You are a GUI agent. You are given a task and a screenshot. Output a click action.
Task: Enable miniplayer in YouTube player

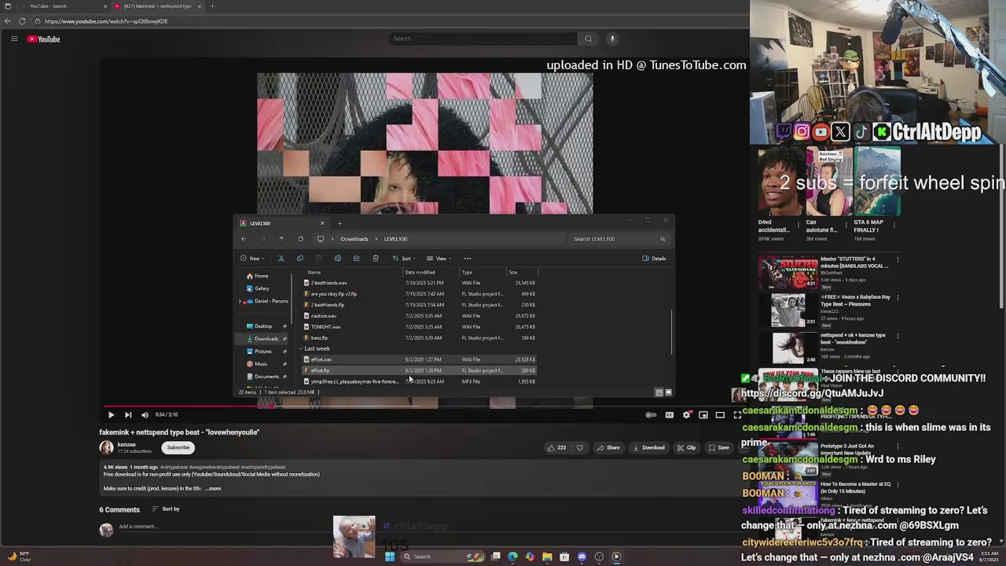(703, 415)
